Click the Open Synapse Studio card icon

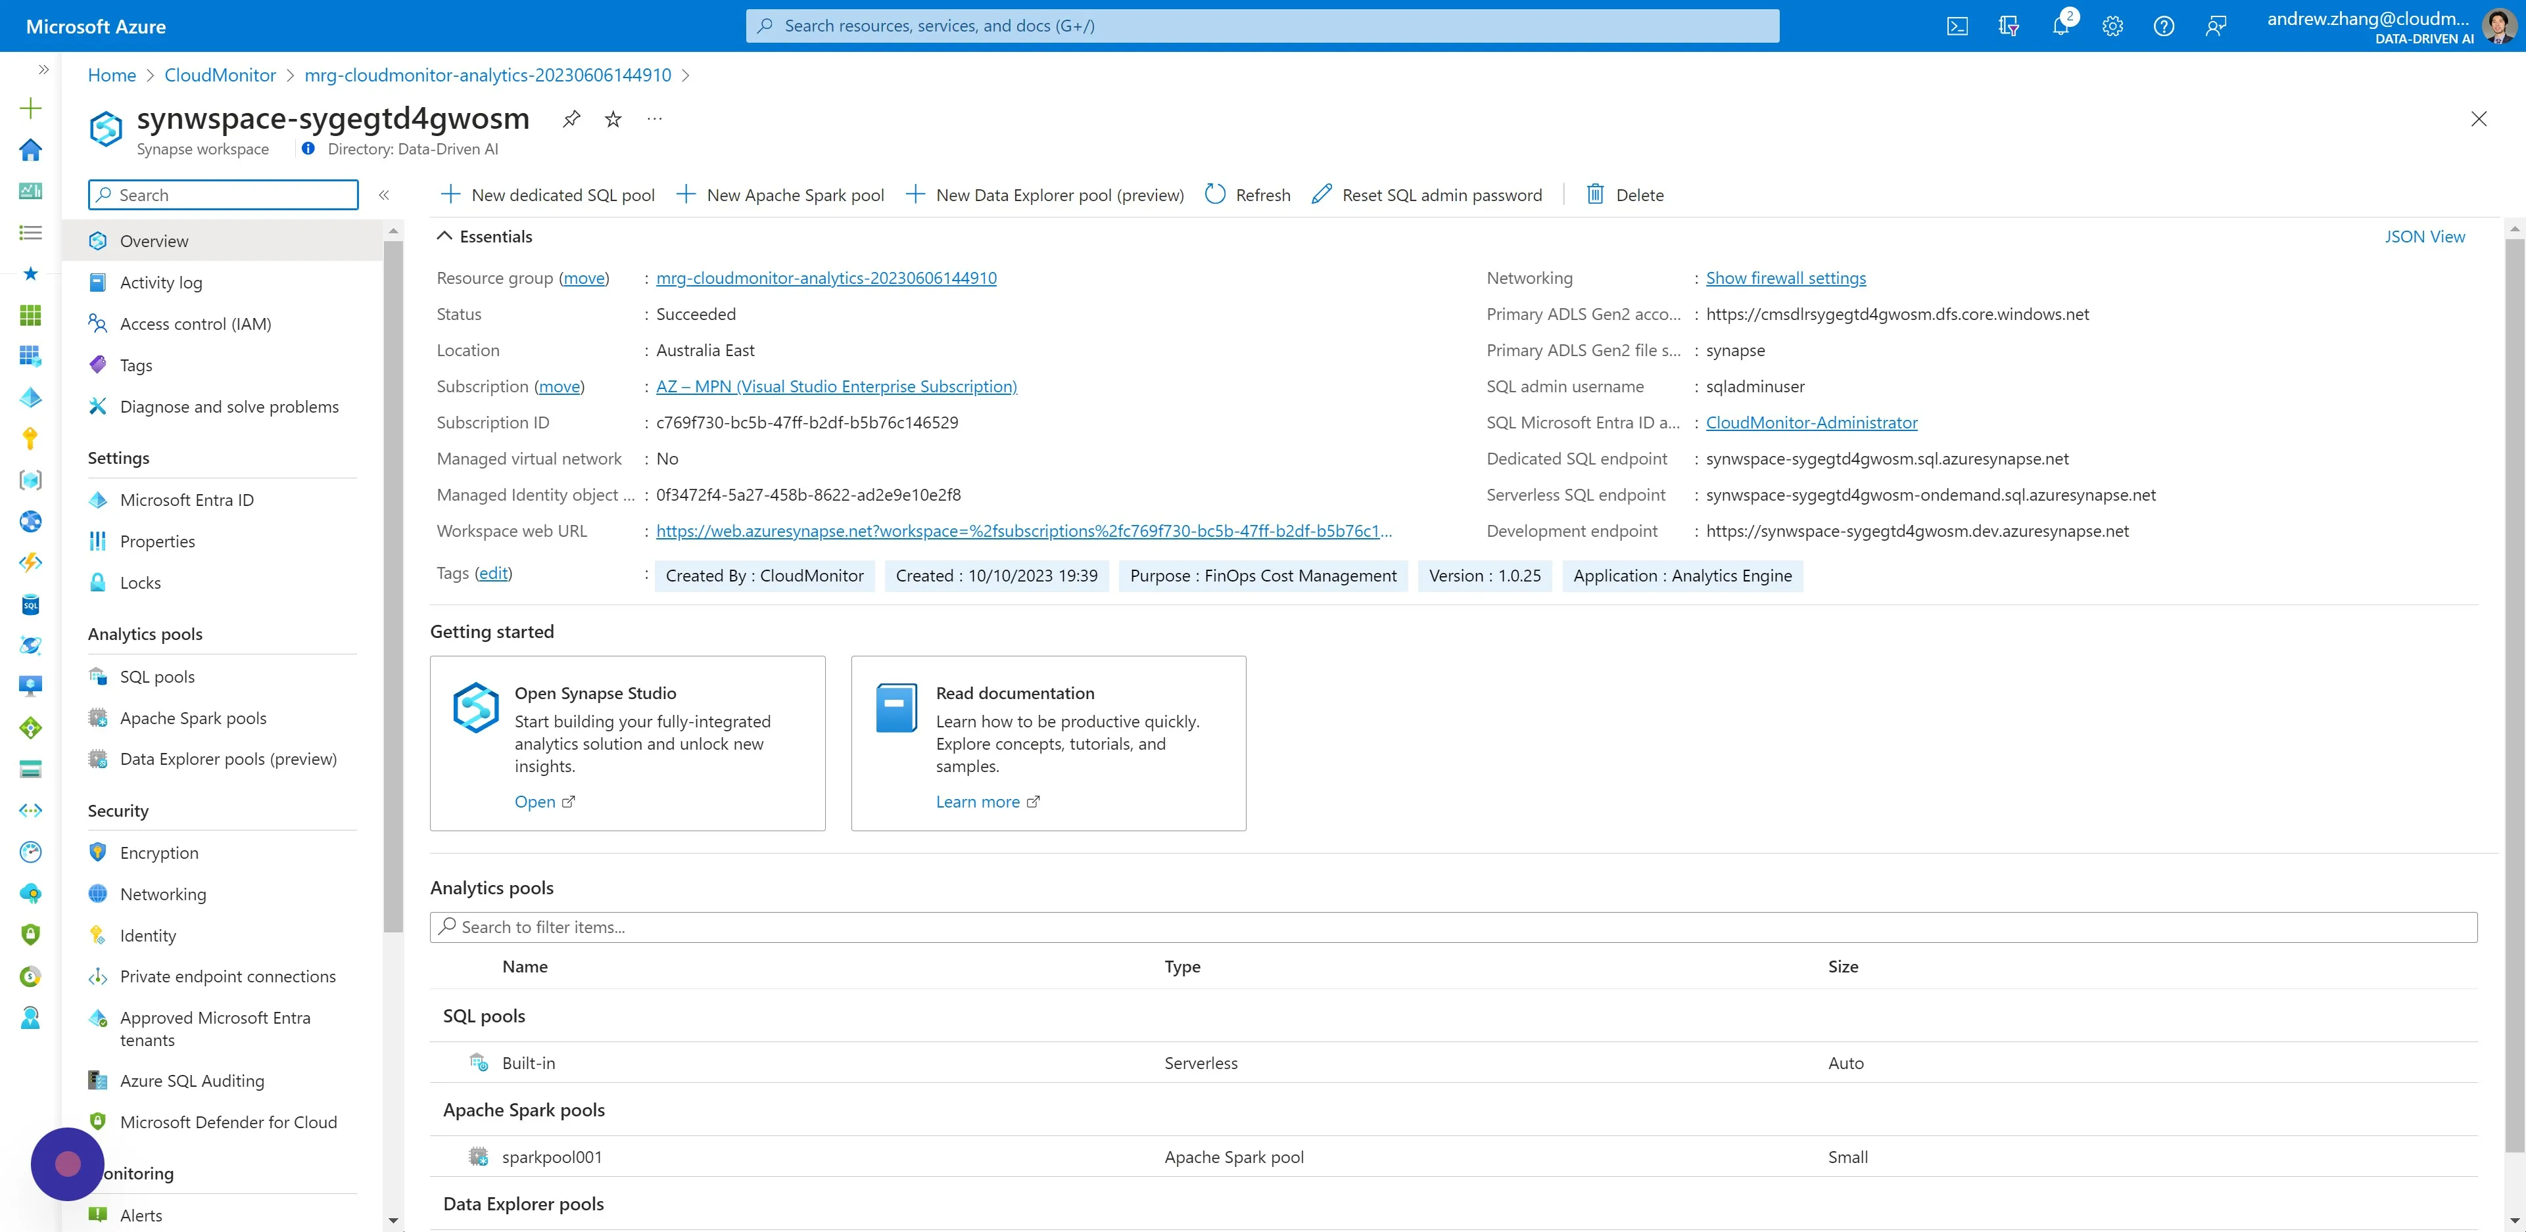(477, 708)
